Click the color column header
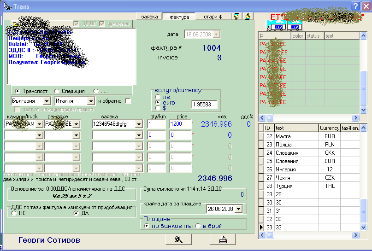 (298, 36)
